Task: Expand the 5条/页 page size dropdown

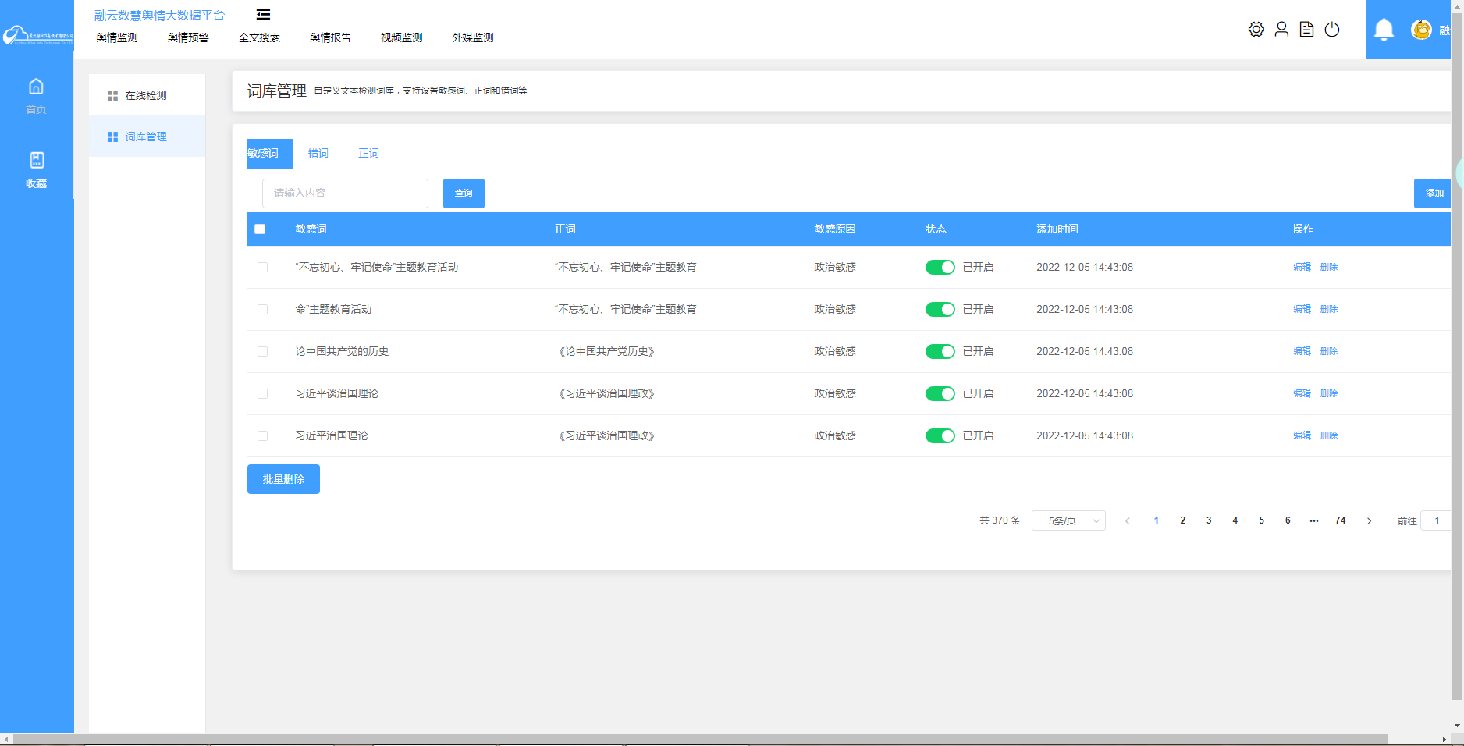Action: click(x=1068, y=520)
